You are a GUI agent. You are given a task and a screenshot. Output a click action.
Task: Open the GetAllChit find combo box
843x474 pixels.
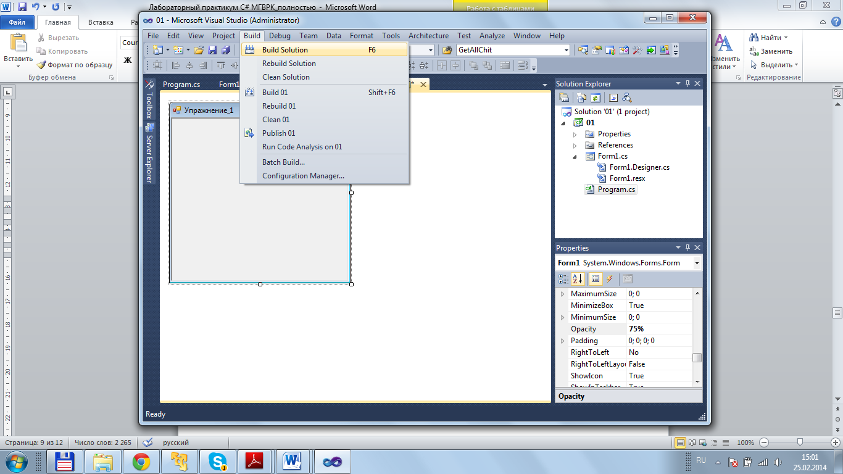pyautogui.click(x=513, y=50)
